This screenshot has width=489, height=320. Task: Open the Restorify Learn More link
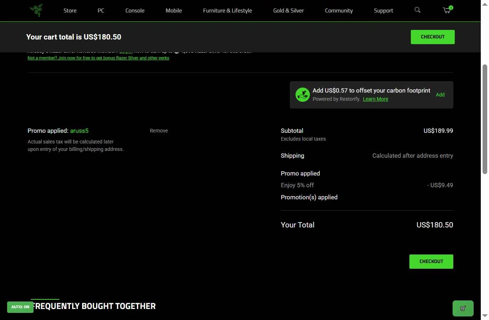(375, 99)
